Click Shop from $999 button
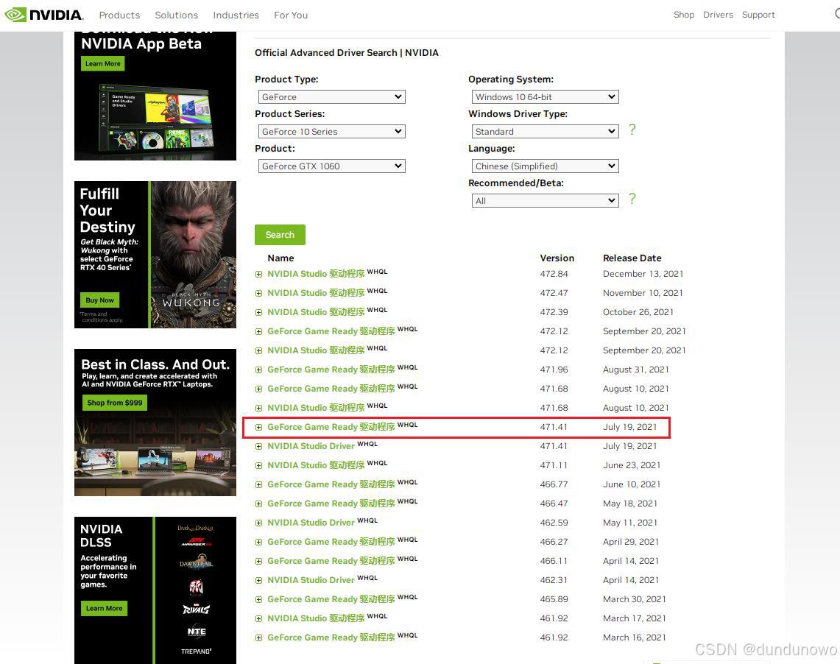Image resolution: width=840 pixels, height=664 pixels. [115, 403]
